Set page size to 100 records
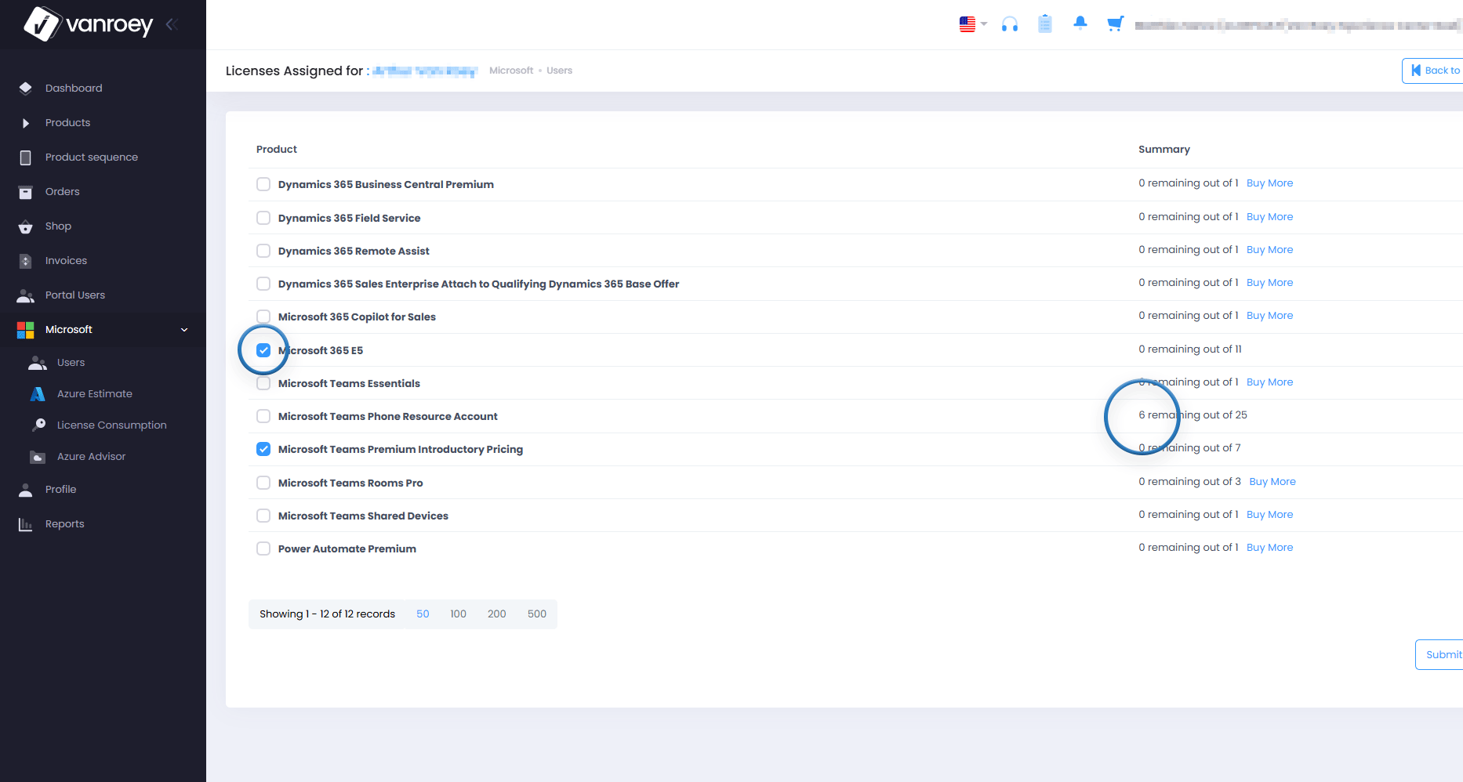The width and height of the screenshot is (1463, 782). tap(458, 614)
